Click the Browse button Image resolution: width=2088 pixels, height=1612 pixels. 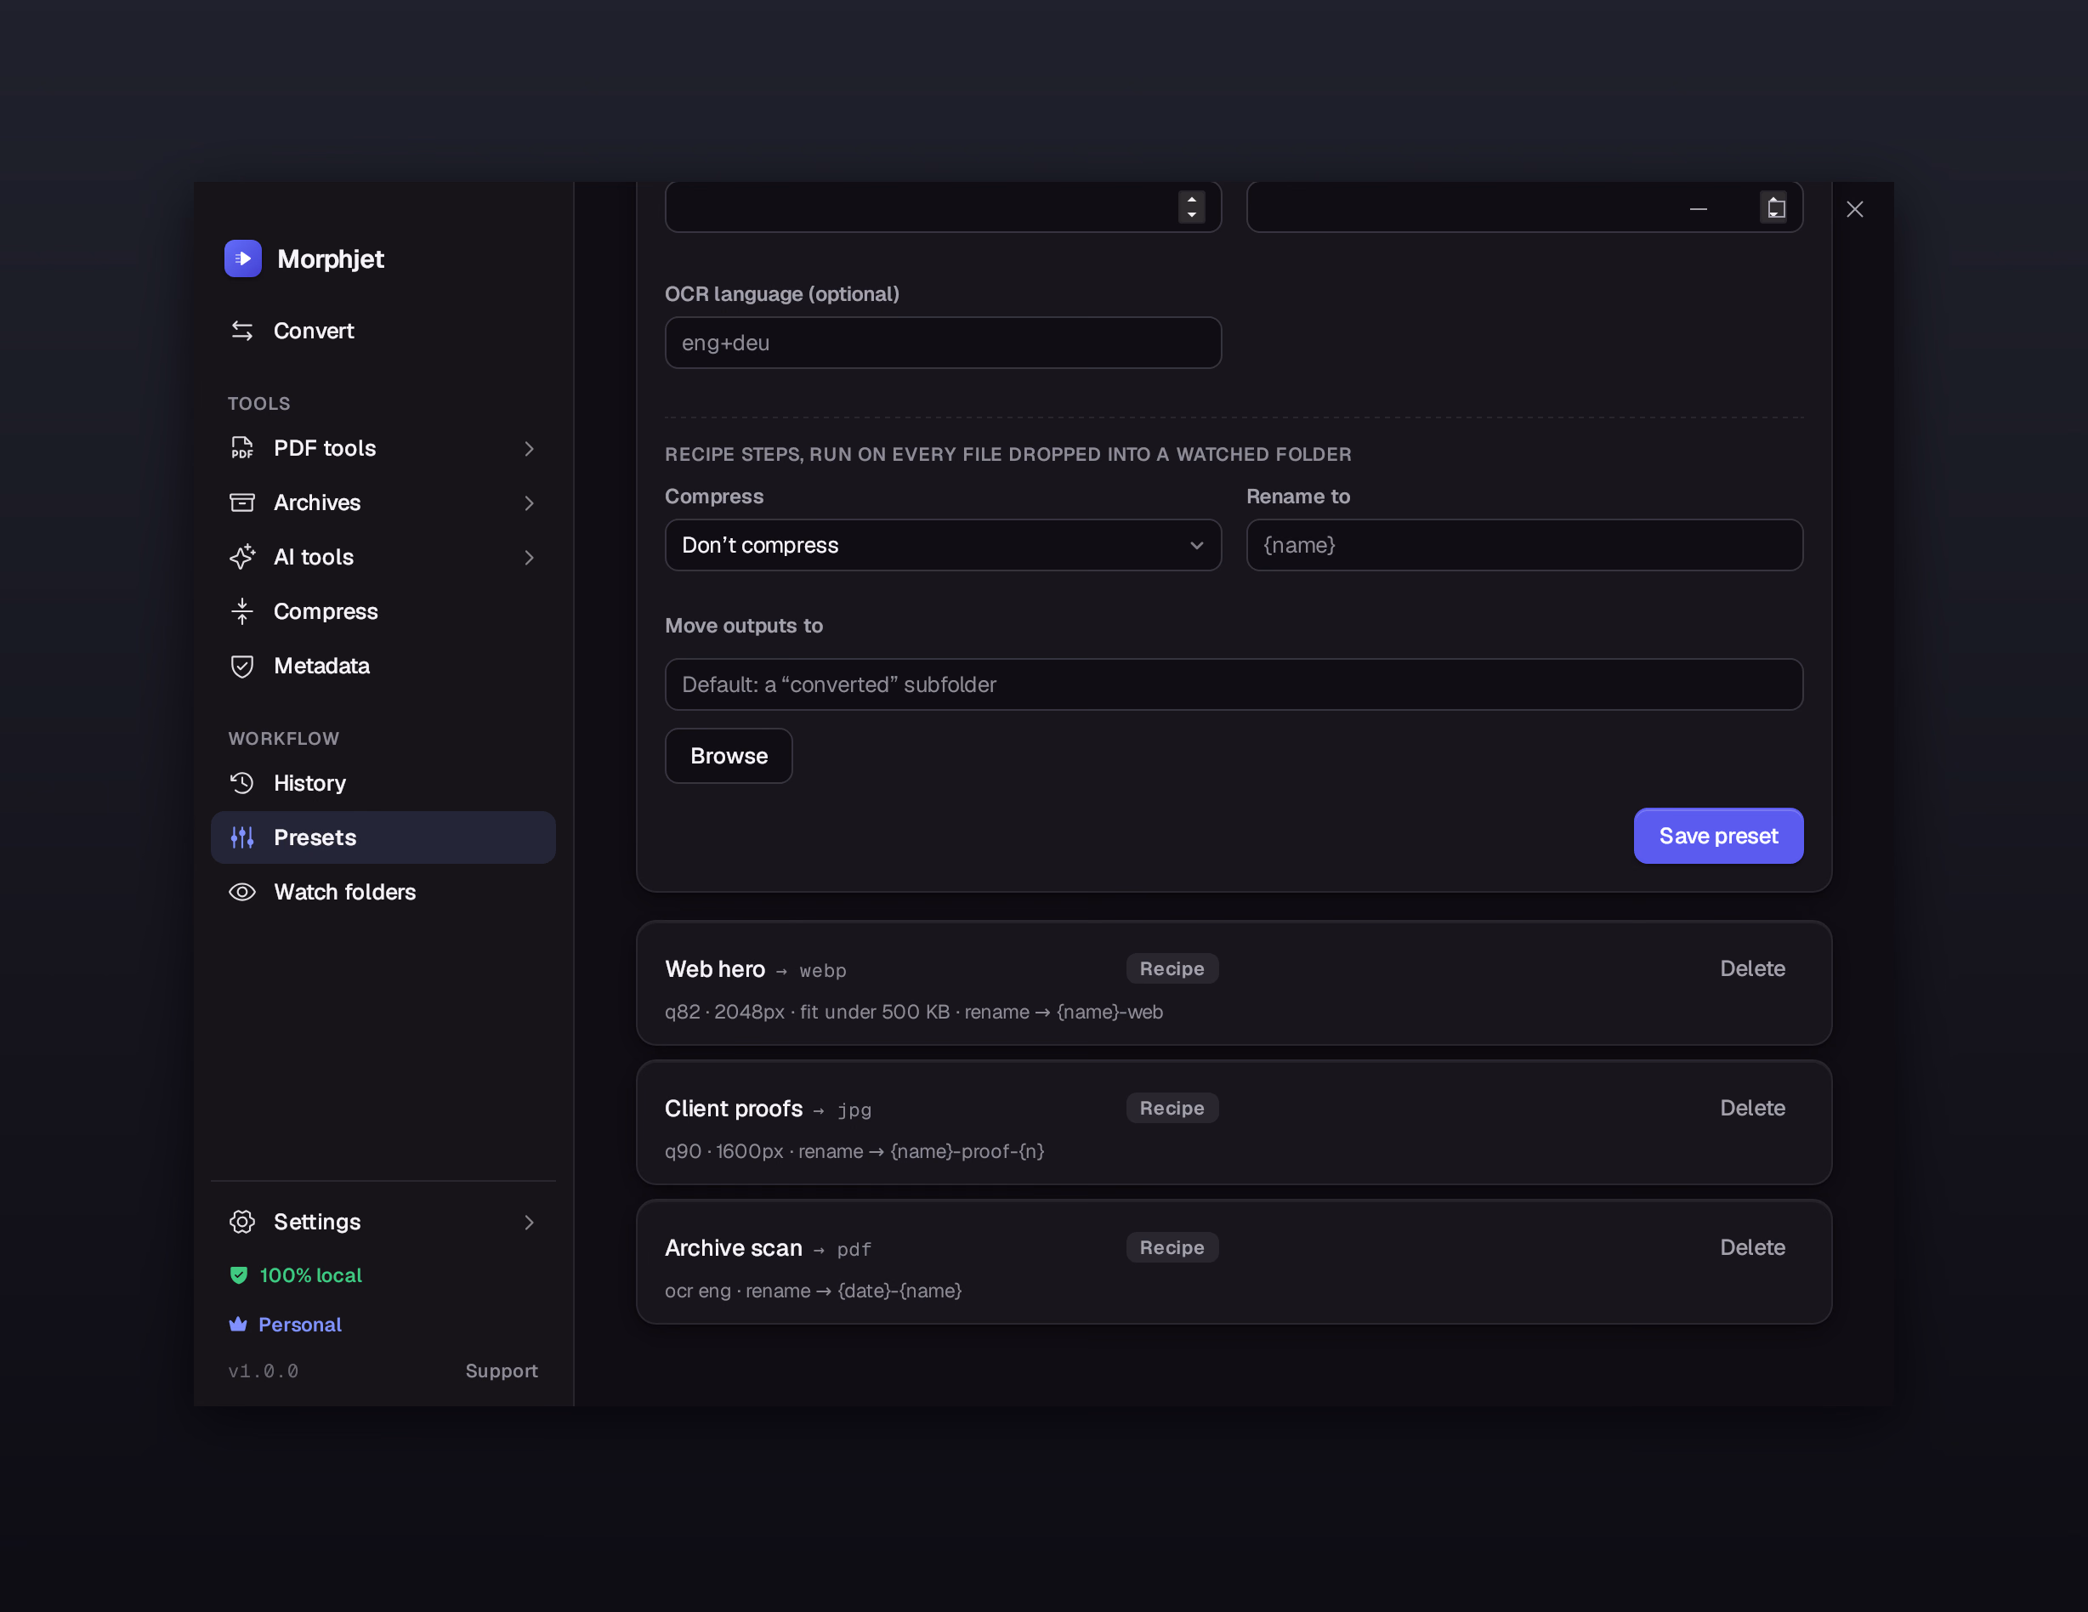pos(729,757)
